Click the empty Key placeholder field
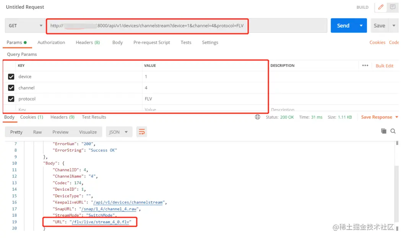401x238 pixels. click(x=79, y=109)
